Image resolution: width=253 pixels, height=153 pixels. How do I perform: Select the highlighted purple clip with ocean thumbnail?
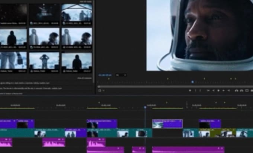tap(167, 124)
